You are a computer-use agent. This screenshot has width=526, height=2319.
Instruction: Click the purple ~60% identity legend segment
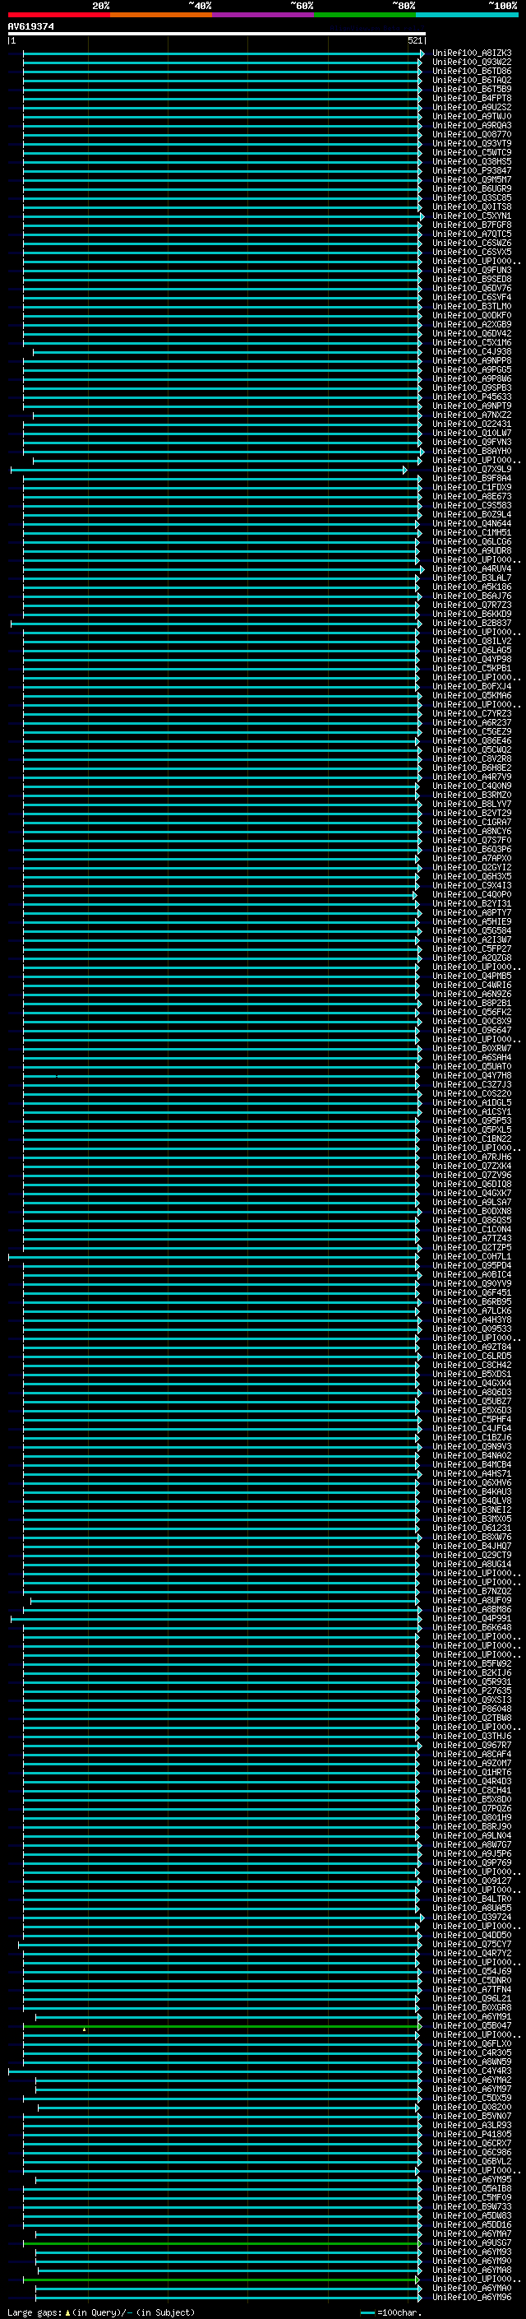pos(264,15)
